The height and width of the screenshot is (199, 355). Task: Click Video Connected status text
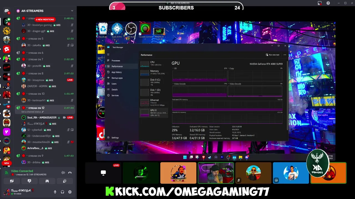coord(22,171)
